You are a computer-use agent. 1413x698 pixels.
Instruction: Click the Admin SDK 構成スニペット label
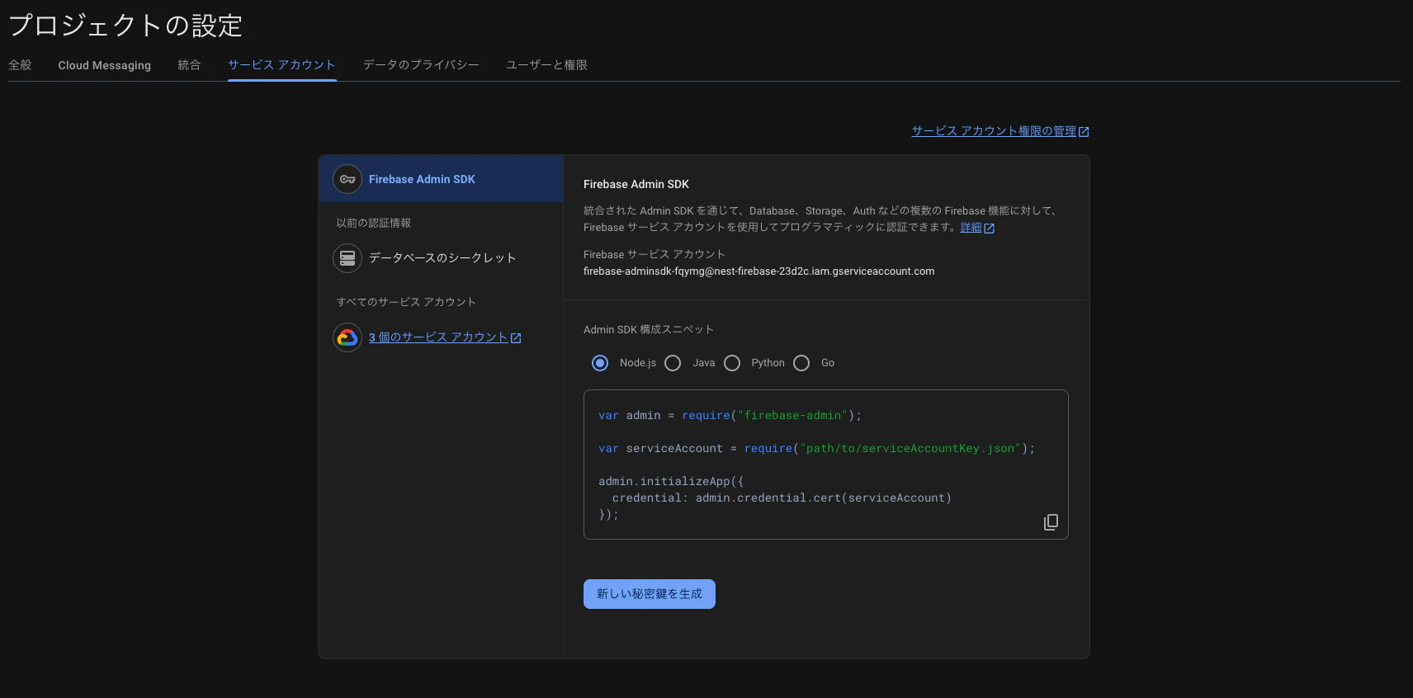(x=649, y=329)
